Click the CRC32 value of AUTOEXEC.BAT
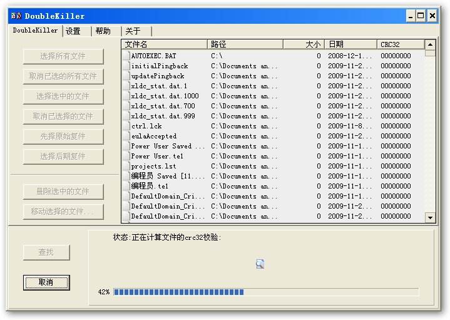The image size is (450, 320). [396, 56]
